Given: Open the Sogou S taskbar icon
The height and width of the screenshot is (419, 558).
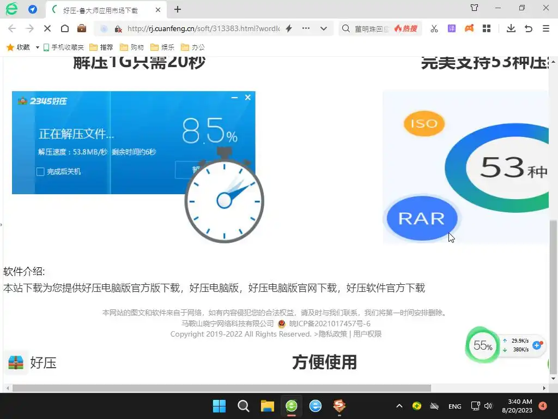Looking at the screenshot, I should [339, 406].
